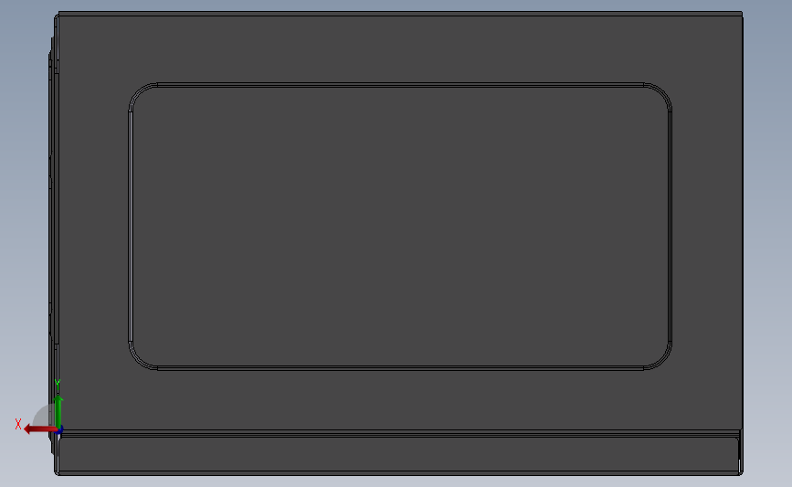
Task: Select the gray arc plane of the triad
Action: 44,416
